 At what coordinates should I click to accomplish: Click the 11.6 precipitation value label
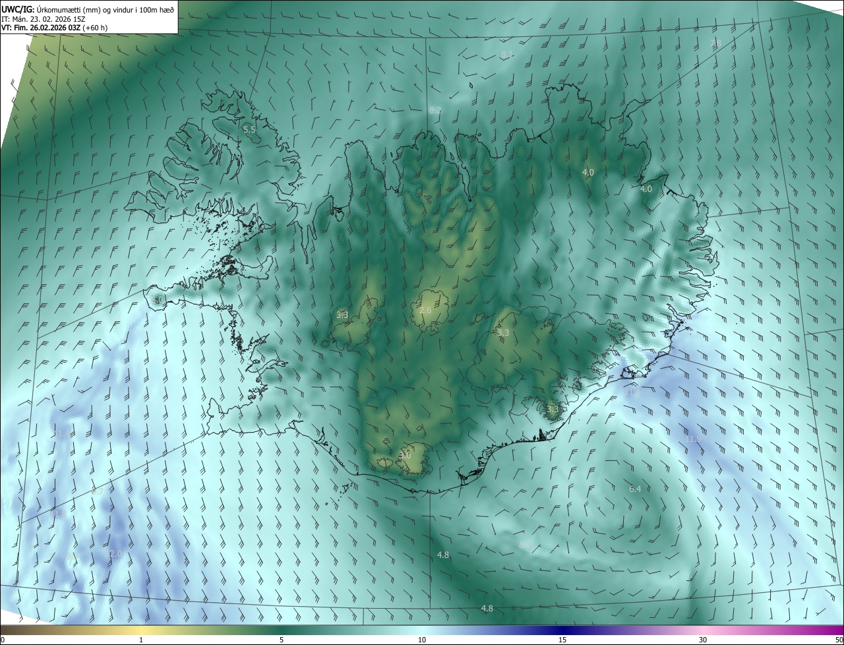click(633, 392)
